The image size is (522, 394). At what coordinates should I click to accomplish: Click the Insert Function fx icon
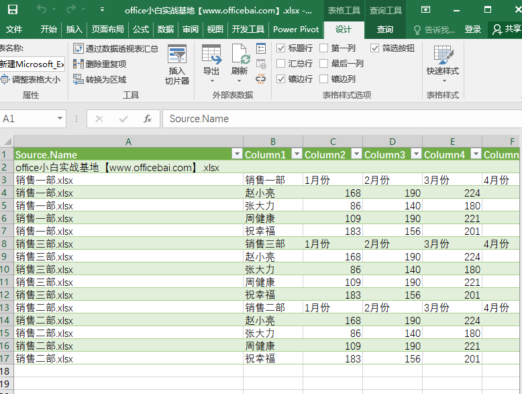tap(148, 119)
